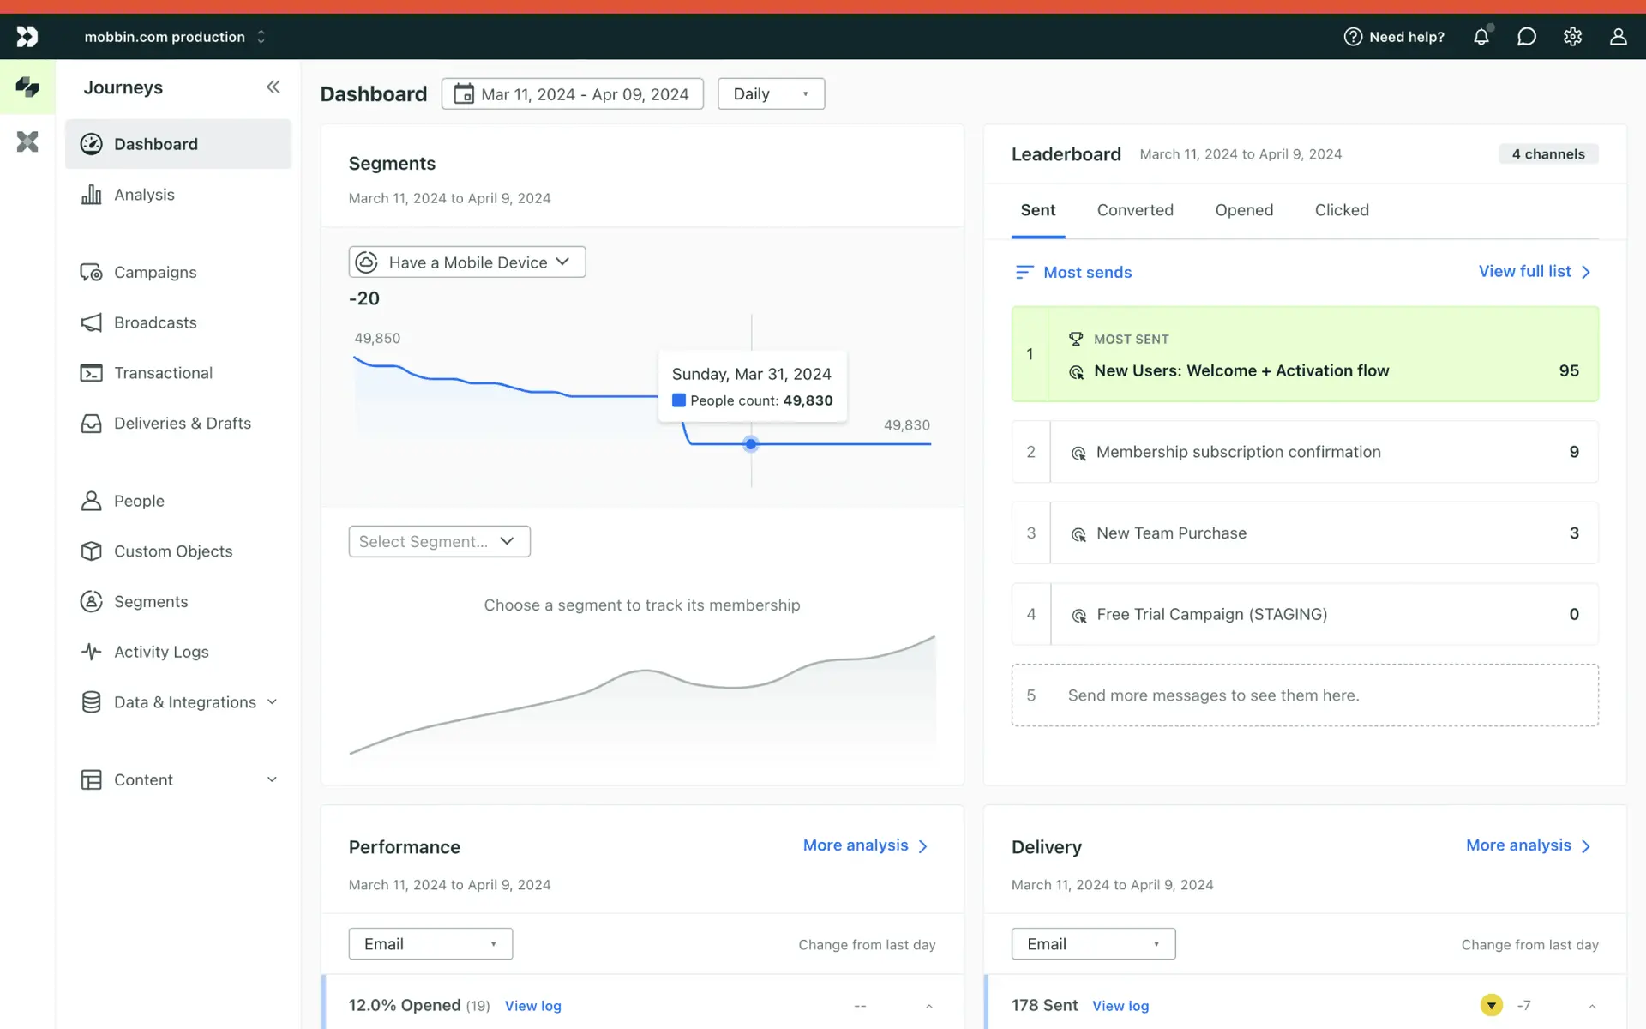Click Need help? question mark icon
The height and width of the screenshot is (1029, 1646).
[x=1353, y=37]
